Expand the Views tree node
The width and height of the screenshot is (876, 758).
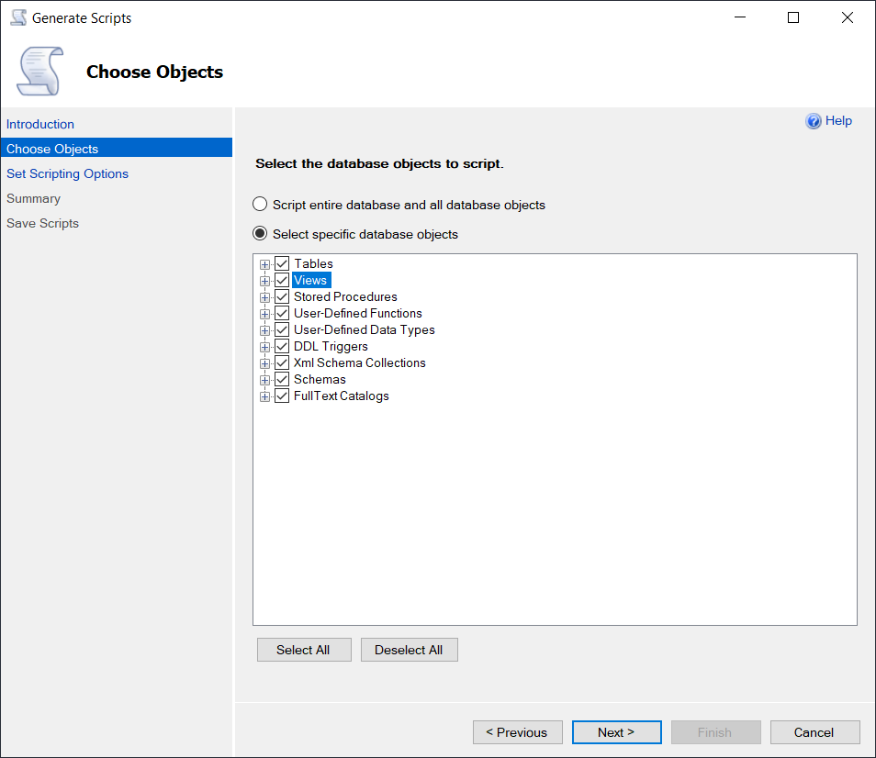coord(264,281)
